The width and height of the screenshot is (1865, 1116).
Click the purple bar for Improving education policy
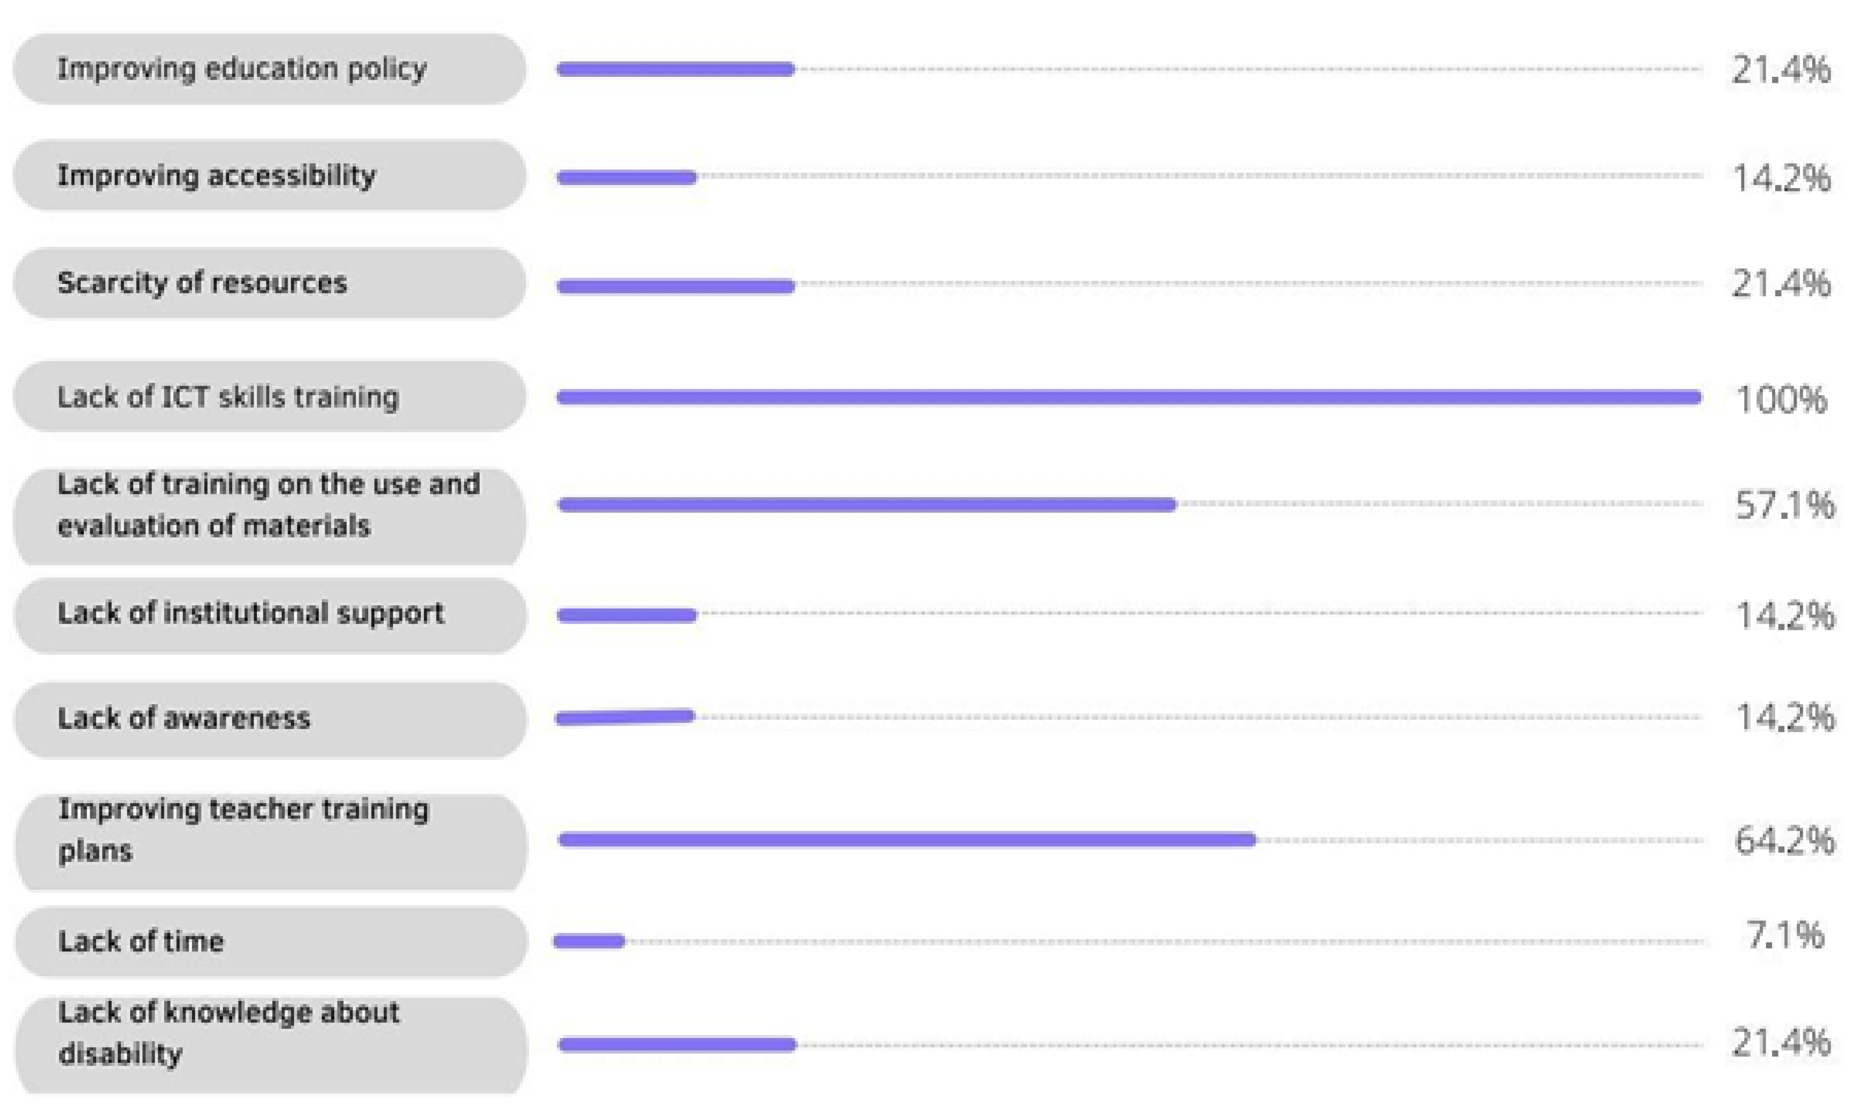pyautogui.click(x=675, y=70)
